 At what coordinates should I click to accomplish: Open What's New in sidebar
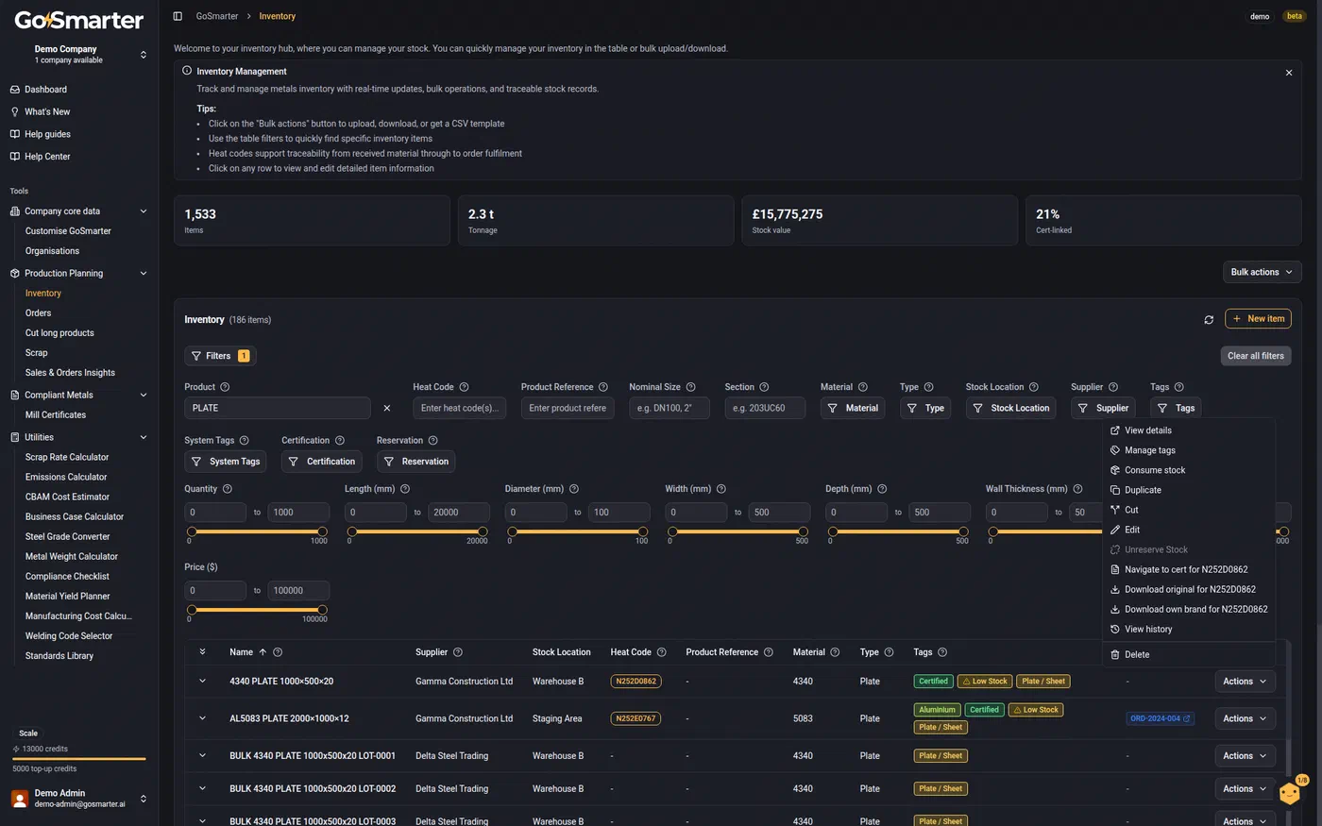click(47, 111)
